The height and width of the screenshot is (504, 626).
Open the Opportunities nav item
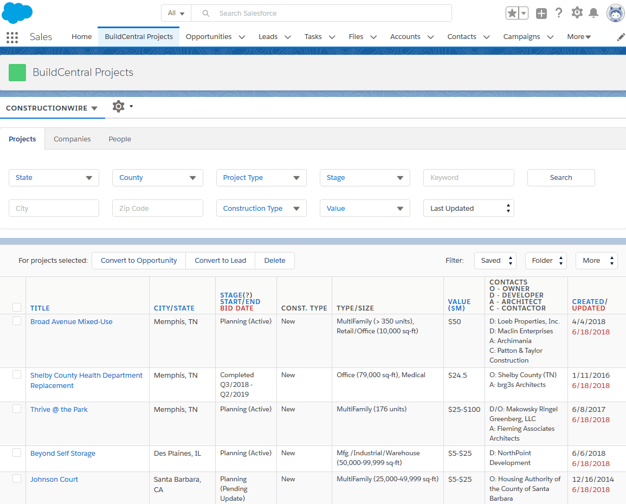tap(209, 37)
